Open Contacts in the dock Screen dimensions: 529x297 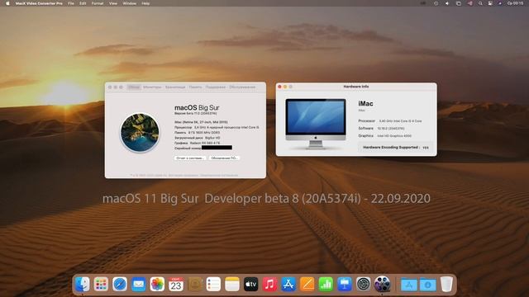195,284
